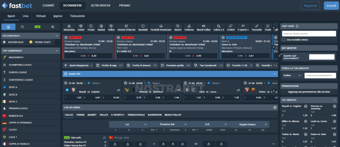This screenshot has height=147, width=340.
Task: Open the SOCCER RACE promo
Action: tap(14, 42)
